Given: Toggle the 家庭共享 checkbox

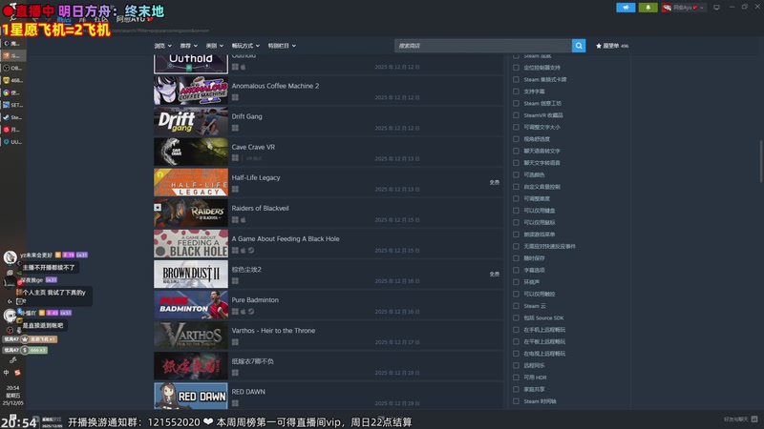Looking at the screenshot, I should coord(516,389).
